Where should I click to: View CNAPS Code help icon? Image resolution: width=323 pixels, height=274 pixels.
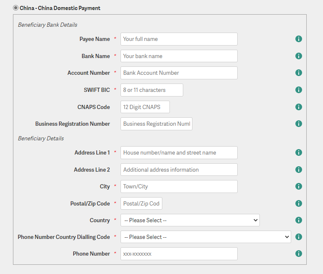point(298,107)
